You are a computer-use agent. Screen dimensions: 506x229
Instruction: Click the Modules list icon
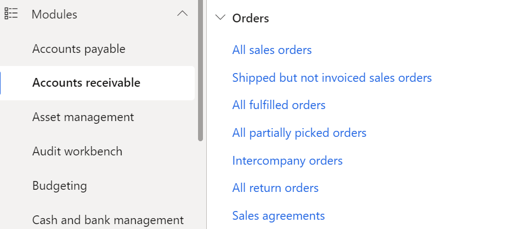(x=11, y=14)
